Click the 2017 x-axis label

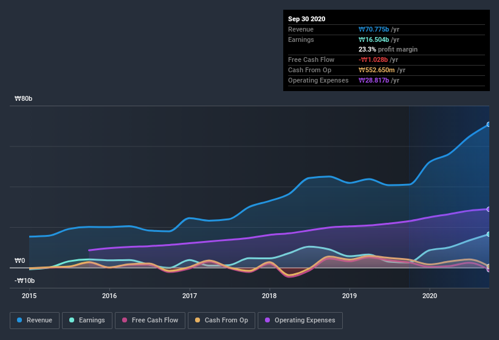coord(190,296)
